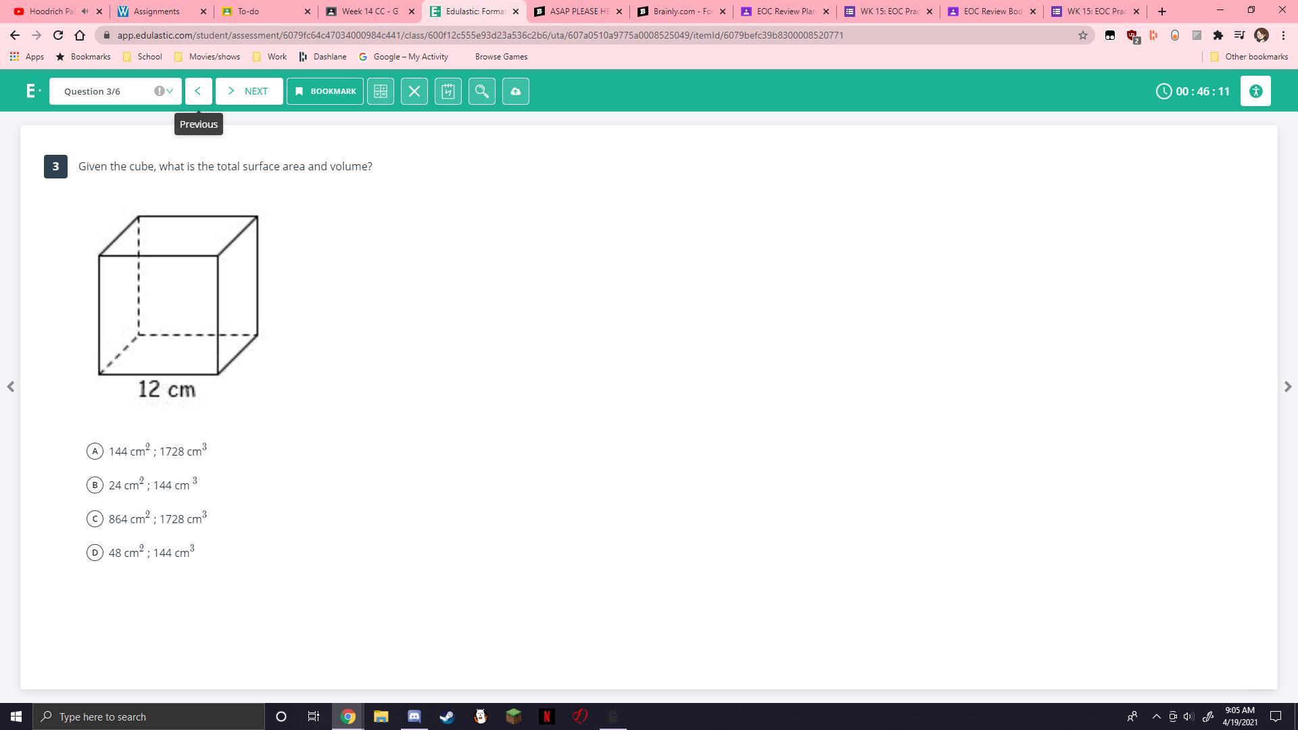Choose option D 48 cm² ; 144 cm³
This screenshot has width=1298, height=730.
[x=95, y=553]
